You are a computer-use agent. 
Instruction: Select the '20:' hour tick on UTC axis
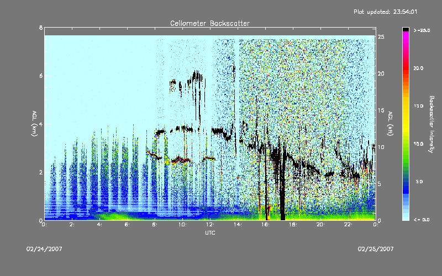click(x=320, y=225)
